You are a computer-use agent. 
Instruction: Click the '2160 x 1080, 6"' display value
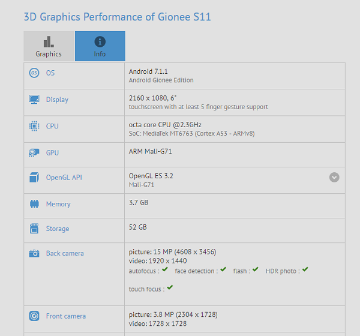point(152,98)
